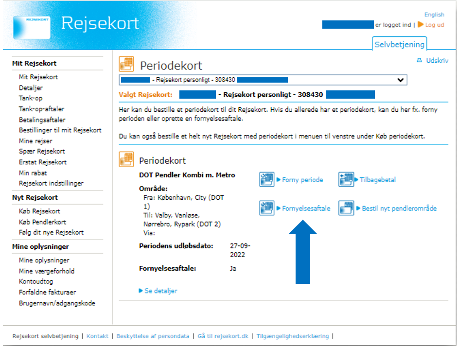This screenshot has height=346, width=457.
Task: Click the orange Log ud arrow icon
Action: click(421, 25)
